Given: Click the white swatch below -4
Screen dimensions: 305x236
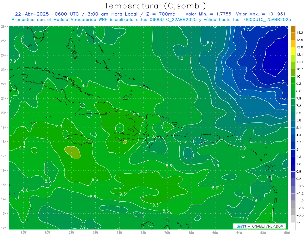Looking at the screenshot, I should point(293,226).
